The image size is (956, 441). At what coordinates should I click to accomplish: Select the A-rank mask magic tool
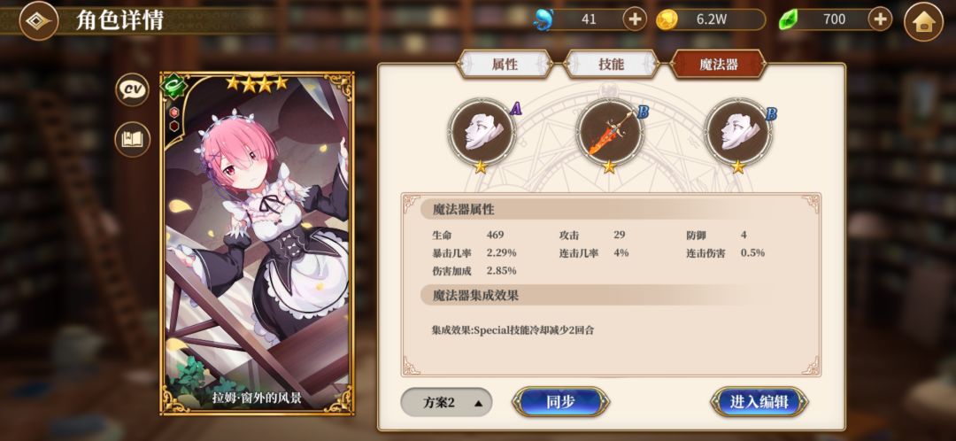click(482, 133)
